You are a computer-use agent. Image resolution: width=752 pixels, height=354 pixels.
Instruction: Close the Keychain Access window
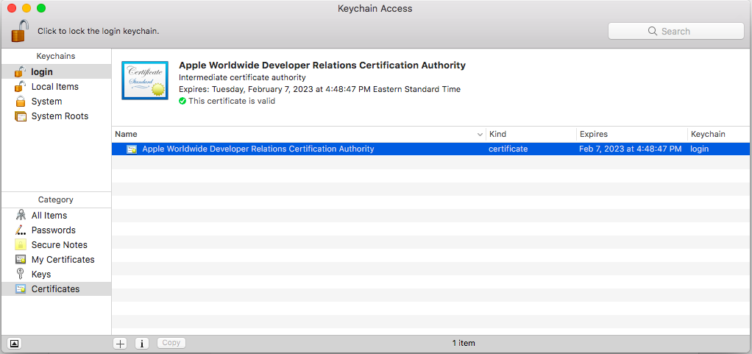click(12, 8)
